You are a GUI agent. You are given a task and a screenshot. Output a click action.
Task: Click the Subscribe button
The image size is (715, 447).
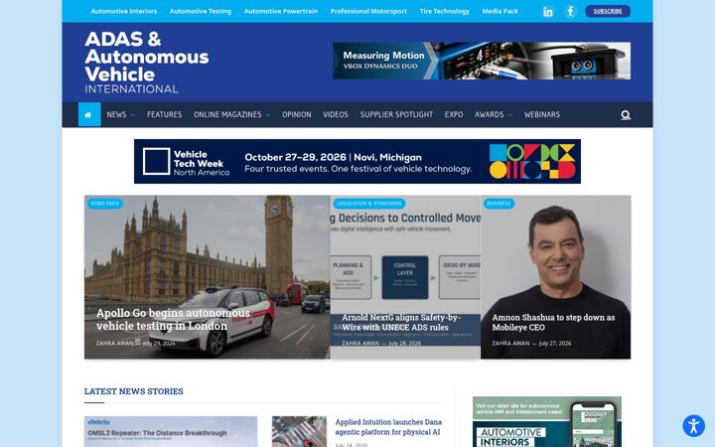tap(608, 11)
